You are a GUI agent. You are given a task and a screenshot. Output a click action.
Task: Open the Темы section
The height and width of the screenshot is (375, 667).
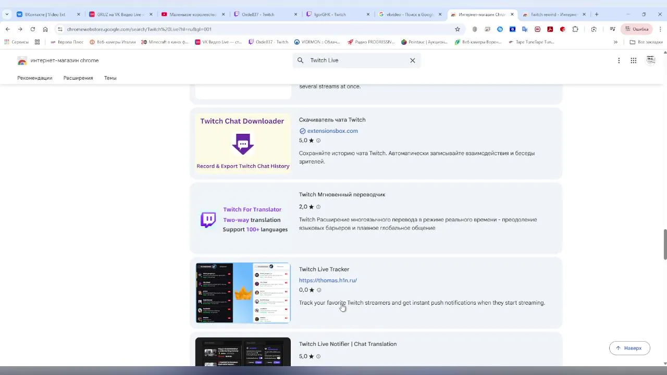[110, 78]
